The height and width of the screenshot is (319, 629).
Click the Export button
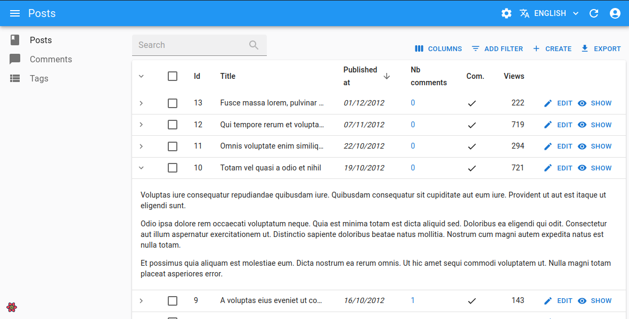point(601,48)
